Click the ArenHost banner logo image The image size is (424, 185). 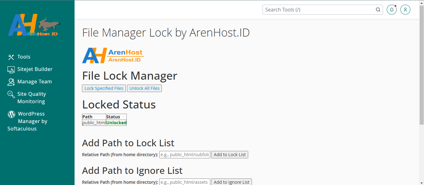pos(112,55)
